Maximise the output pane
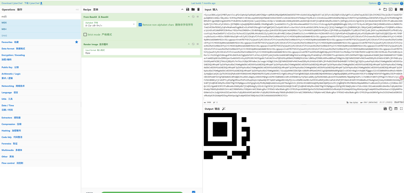Viewport: 404px width, 193px height. pos(401,109)
